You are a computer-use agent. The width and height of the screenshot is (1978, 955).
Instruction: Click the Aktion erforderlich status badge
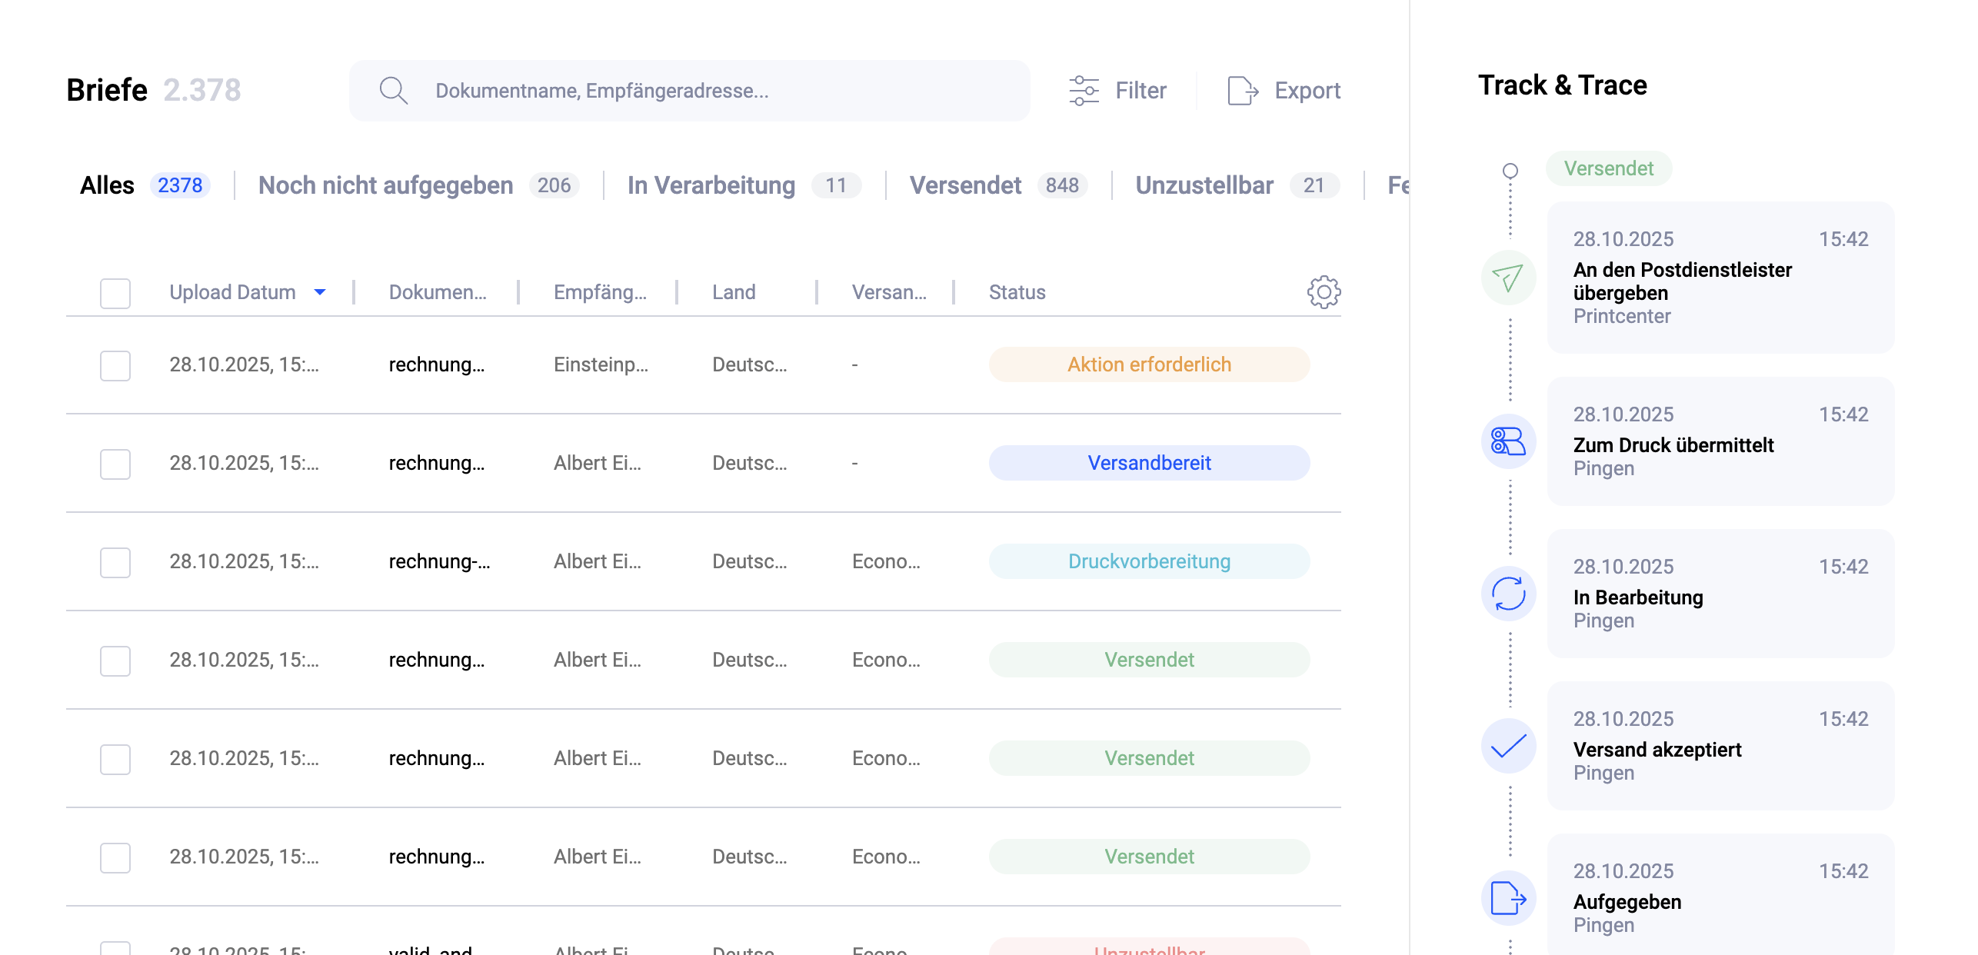coord(1148,364)
